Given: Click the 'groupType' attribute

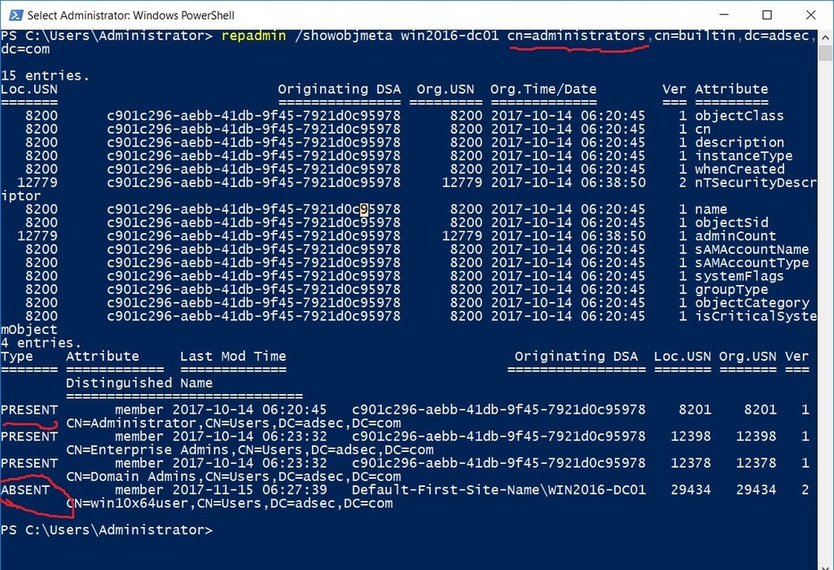Looking at the screenshot, I should (731, 289).
